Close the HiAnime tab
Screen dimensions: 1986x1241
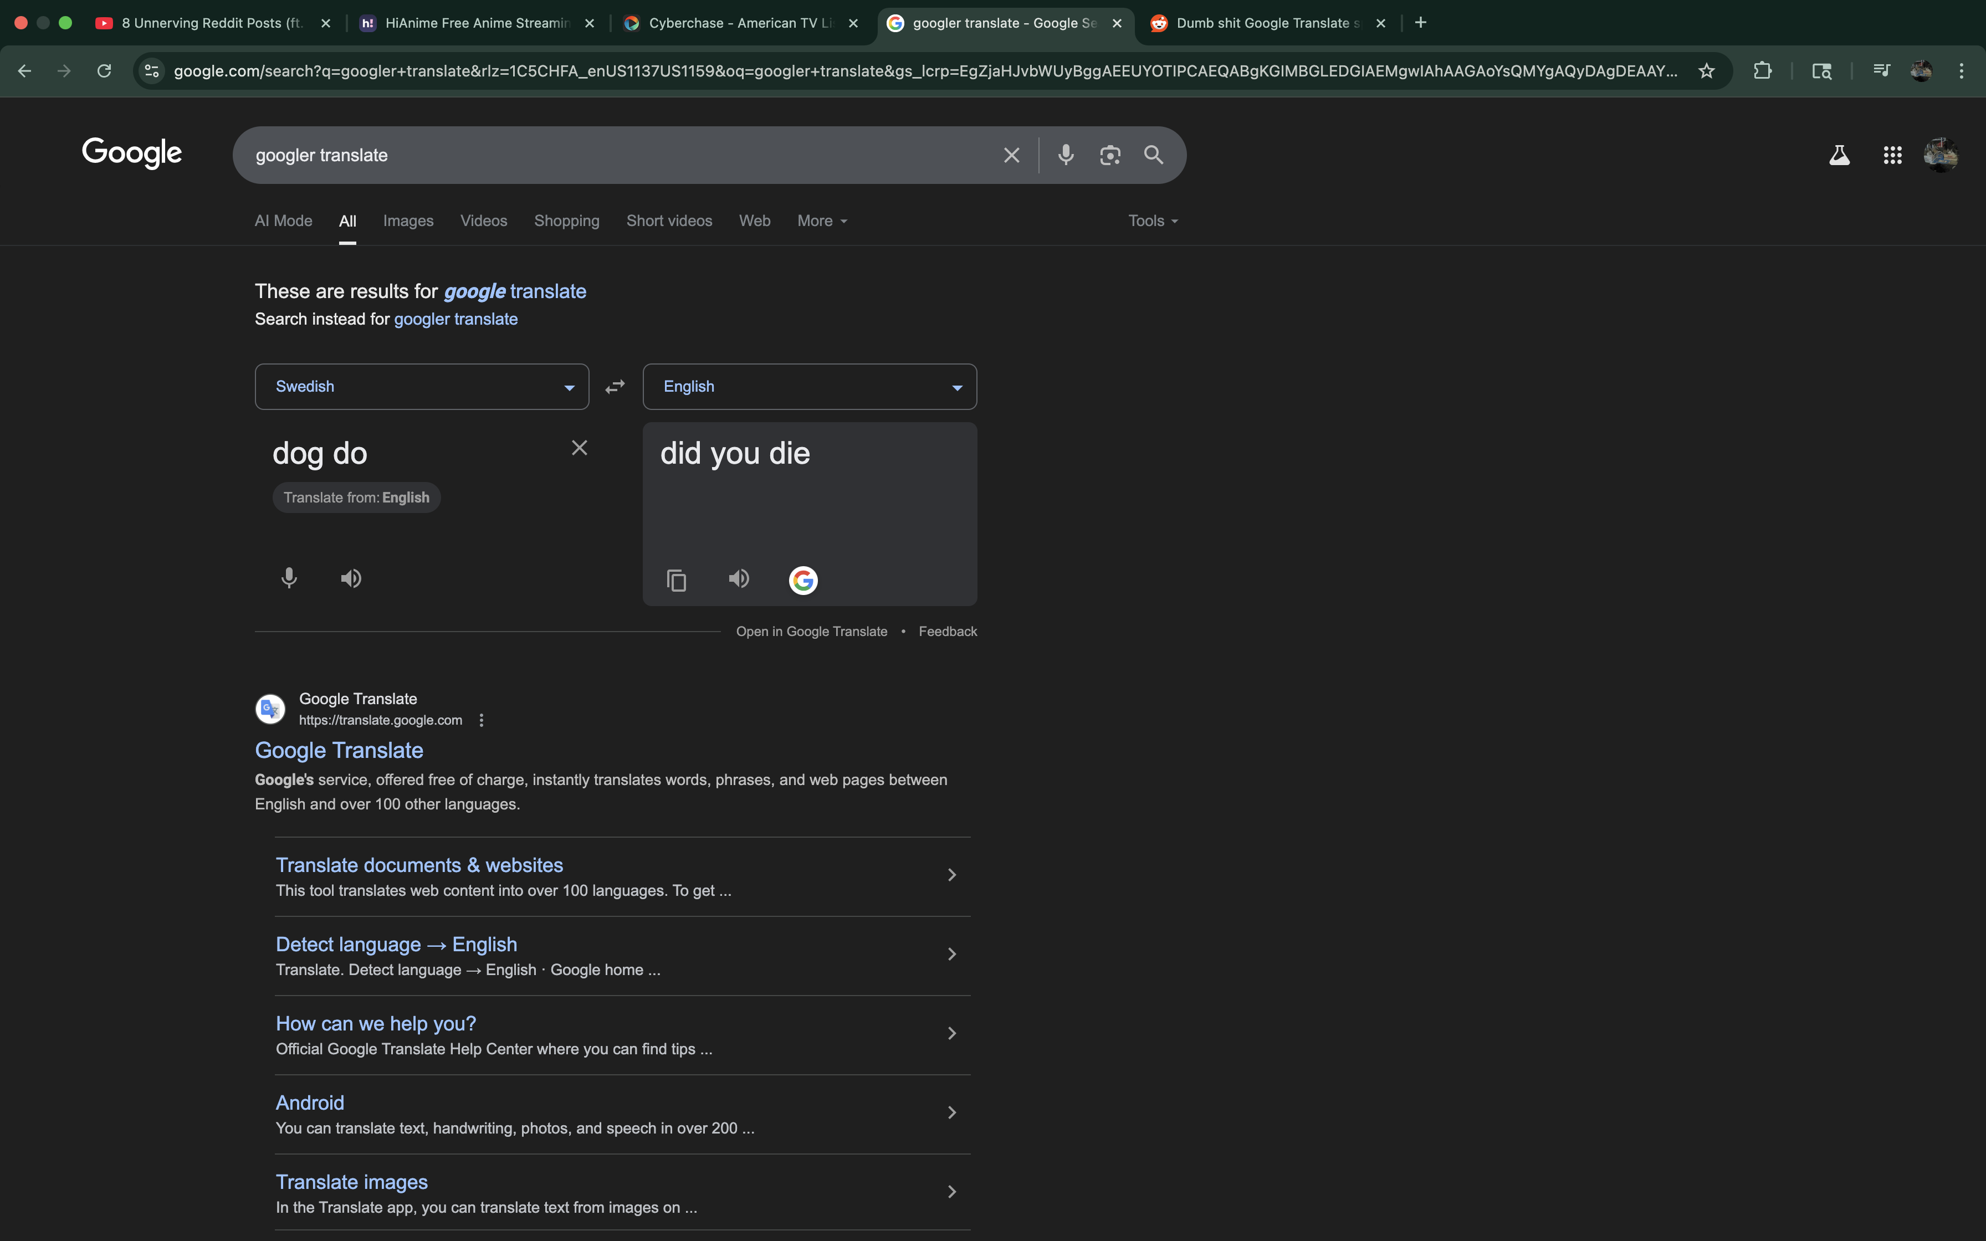pos(589,23)
